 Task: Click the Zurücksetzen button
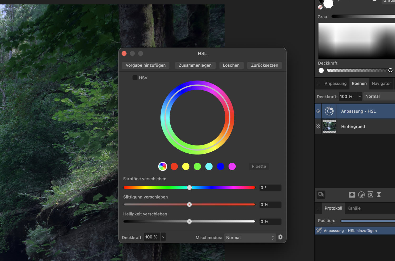[264, 65]
